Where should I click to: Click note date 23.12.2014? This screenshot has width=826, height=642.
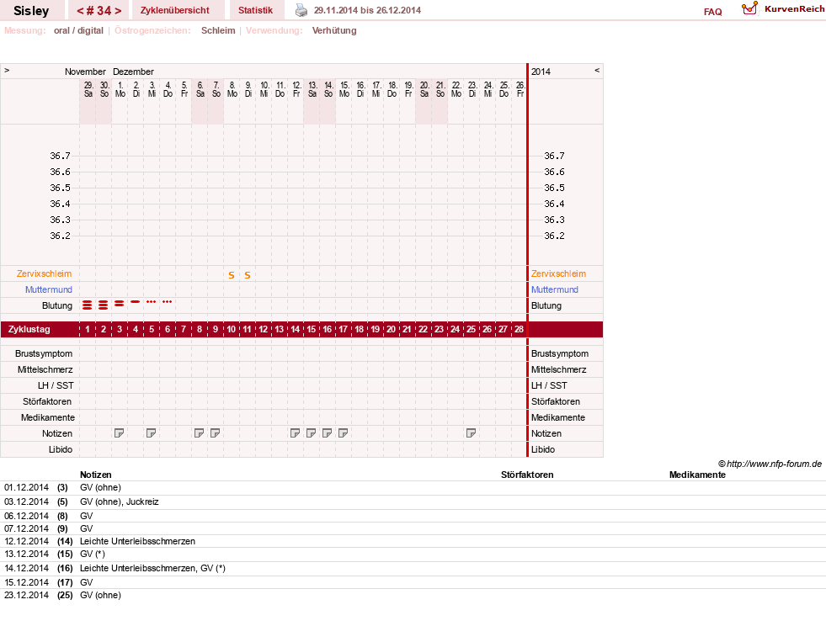point(26,595)
